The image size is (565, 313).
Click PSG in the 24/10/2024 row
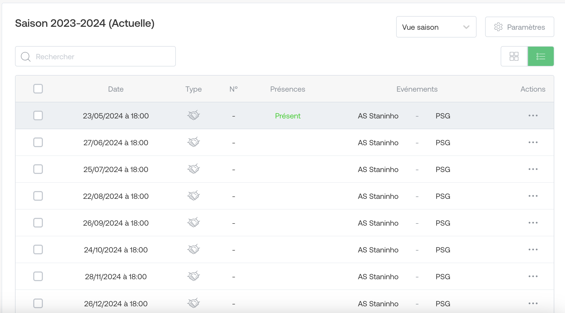(443, 250)
